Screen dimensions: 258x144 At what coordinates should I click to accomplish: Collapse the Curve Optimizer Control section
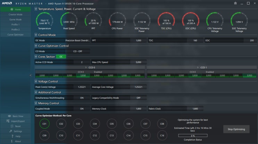(36, 46)
